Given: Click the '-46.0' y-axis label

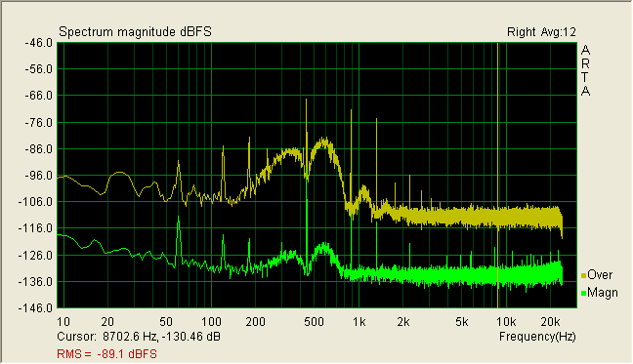Looking at the screenshot, I should 39,43.
